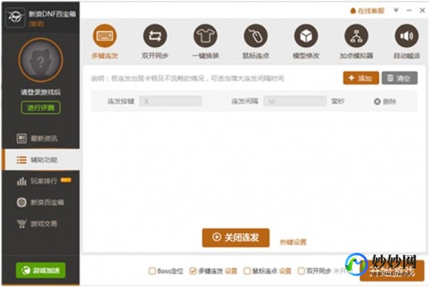Open the 在线客服 online support link
The height and width of the screenshot is (287, 430).
point(367,10)
